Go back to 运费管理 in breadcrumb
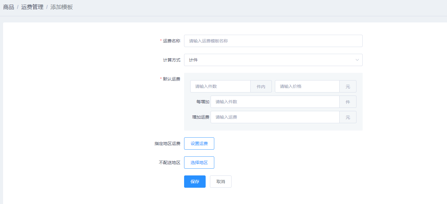Viewport: 447px width, 204px height. point(32,7)
